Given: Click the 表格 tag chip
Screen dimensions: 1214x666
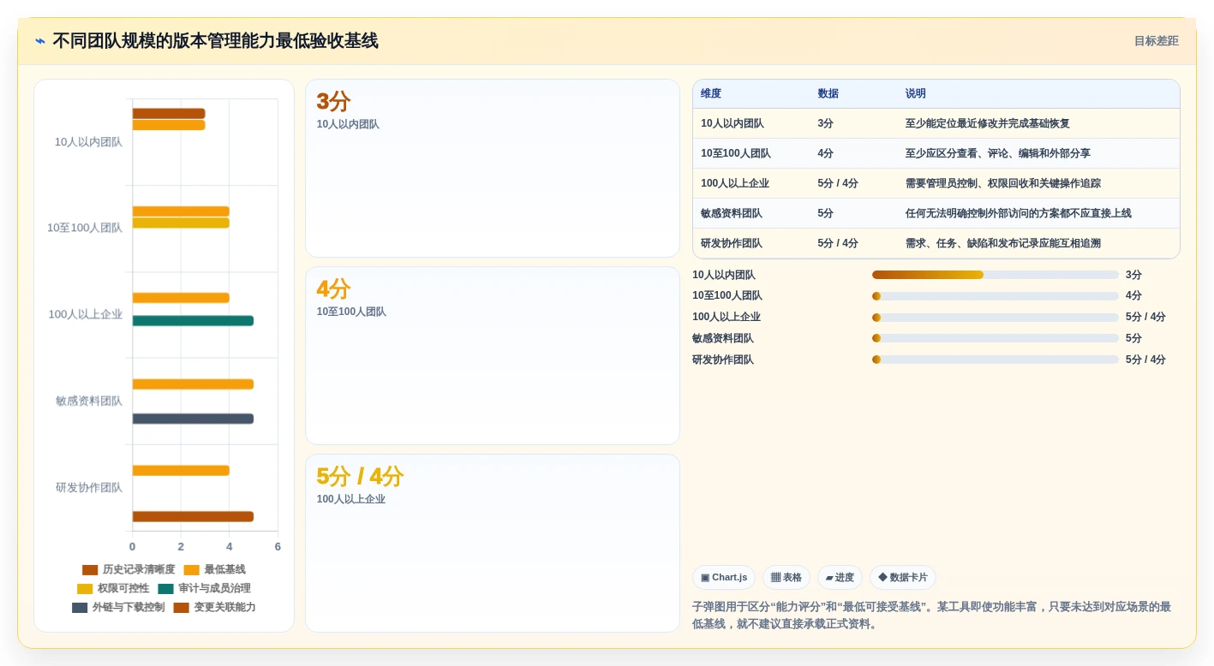Looking at the screenshot, I should [x=786, y=578].
